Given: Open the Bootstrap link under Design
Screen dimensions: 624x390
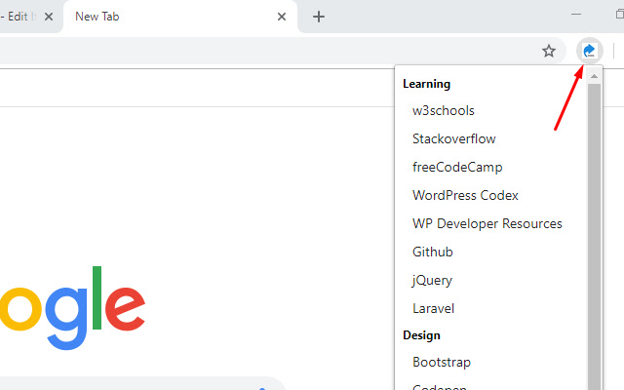Looking at the screenshot, I should 442,362.
